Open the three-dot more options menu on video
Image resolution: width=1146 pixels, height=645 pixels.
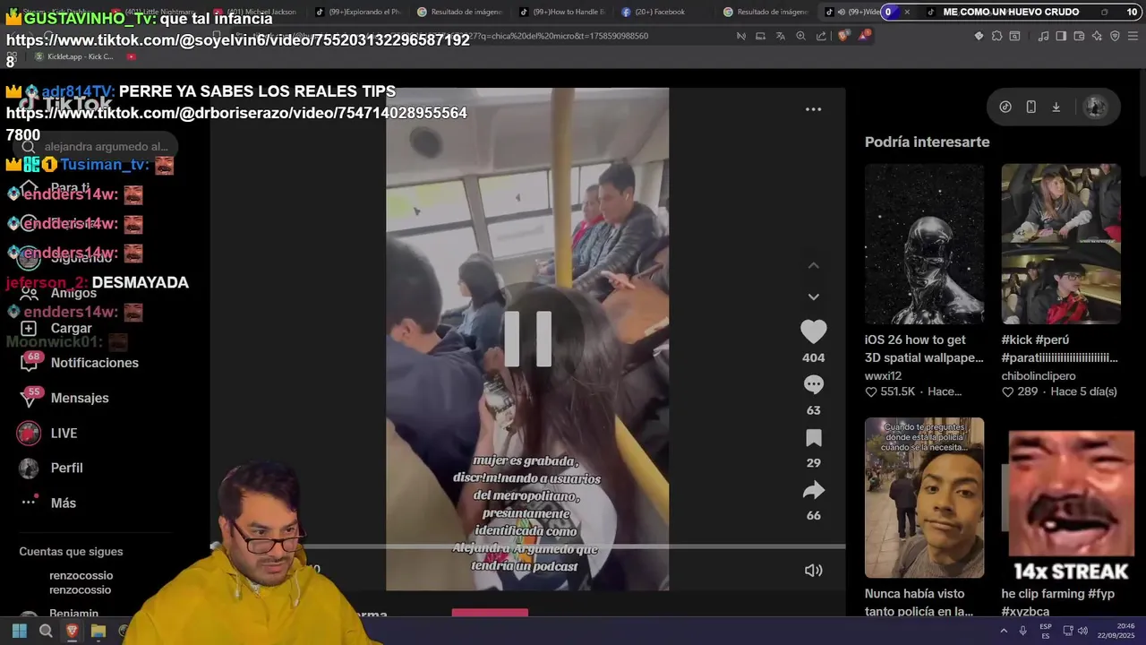coord(813,109)
